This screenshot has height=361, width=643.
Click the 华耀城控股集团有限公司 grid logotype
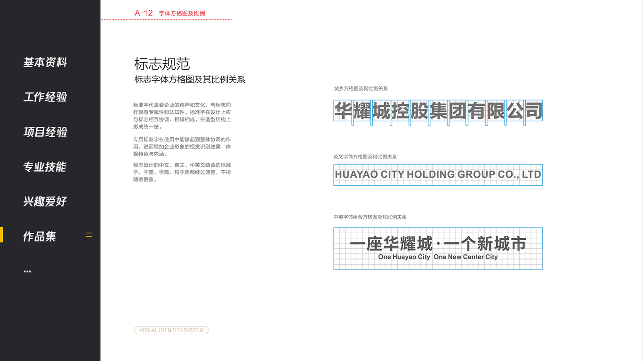tap(438, 111)
